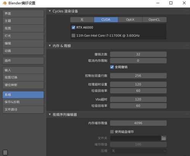
Task: Enable the RTX A6000 device checkbox
Action: point(73,27)
